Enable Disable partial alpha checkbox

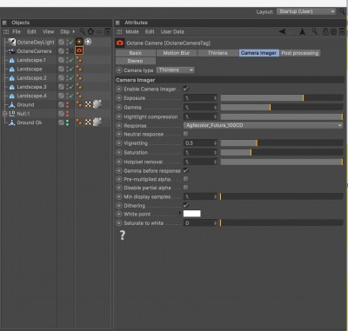coord(185,188)
